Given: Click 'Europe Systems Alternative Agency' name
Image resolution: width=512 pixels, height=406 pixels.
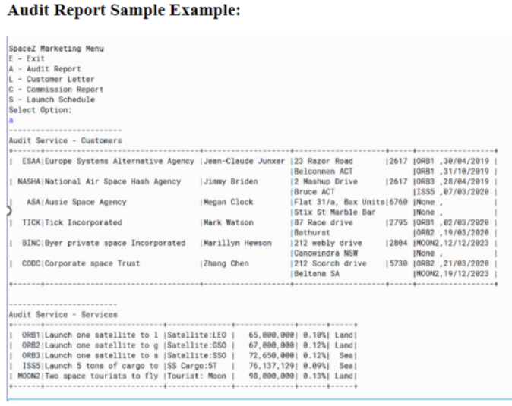Looking at the screenshot, I should pyautogui.click(x=119, y=161).
